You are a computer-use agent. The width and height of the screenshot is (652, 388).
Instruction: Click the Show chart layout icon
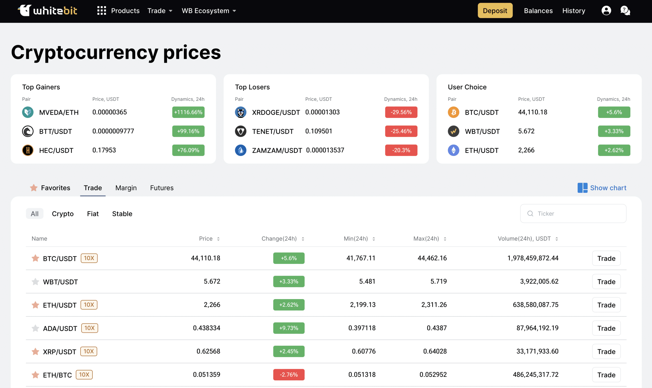point(582,188)
